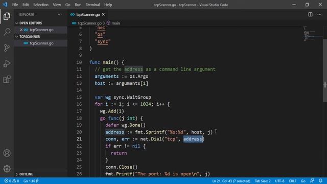The height and width of the screenshot is (184, 327).
Task: Click conn.Close() on line 25
Action: click(x=122, y=167)
